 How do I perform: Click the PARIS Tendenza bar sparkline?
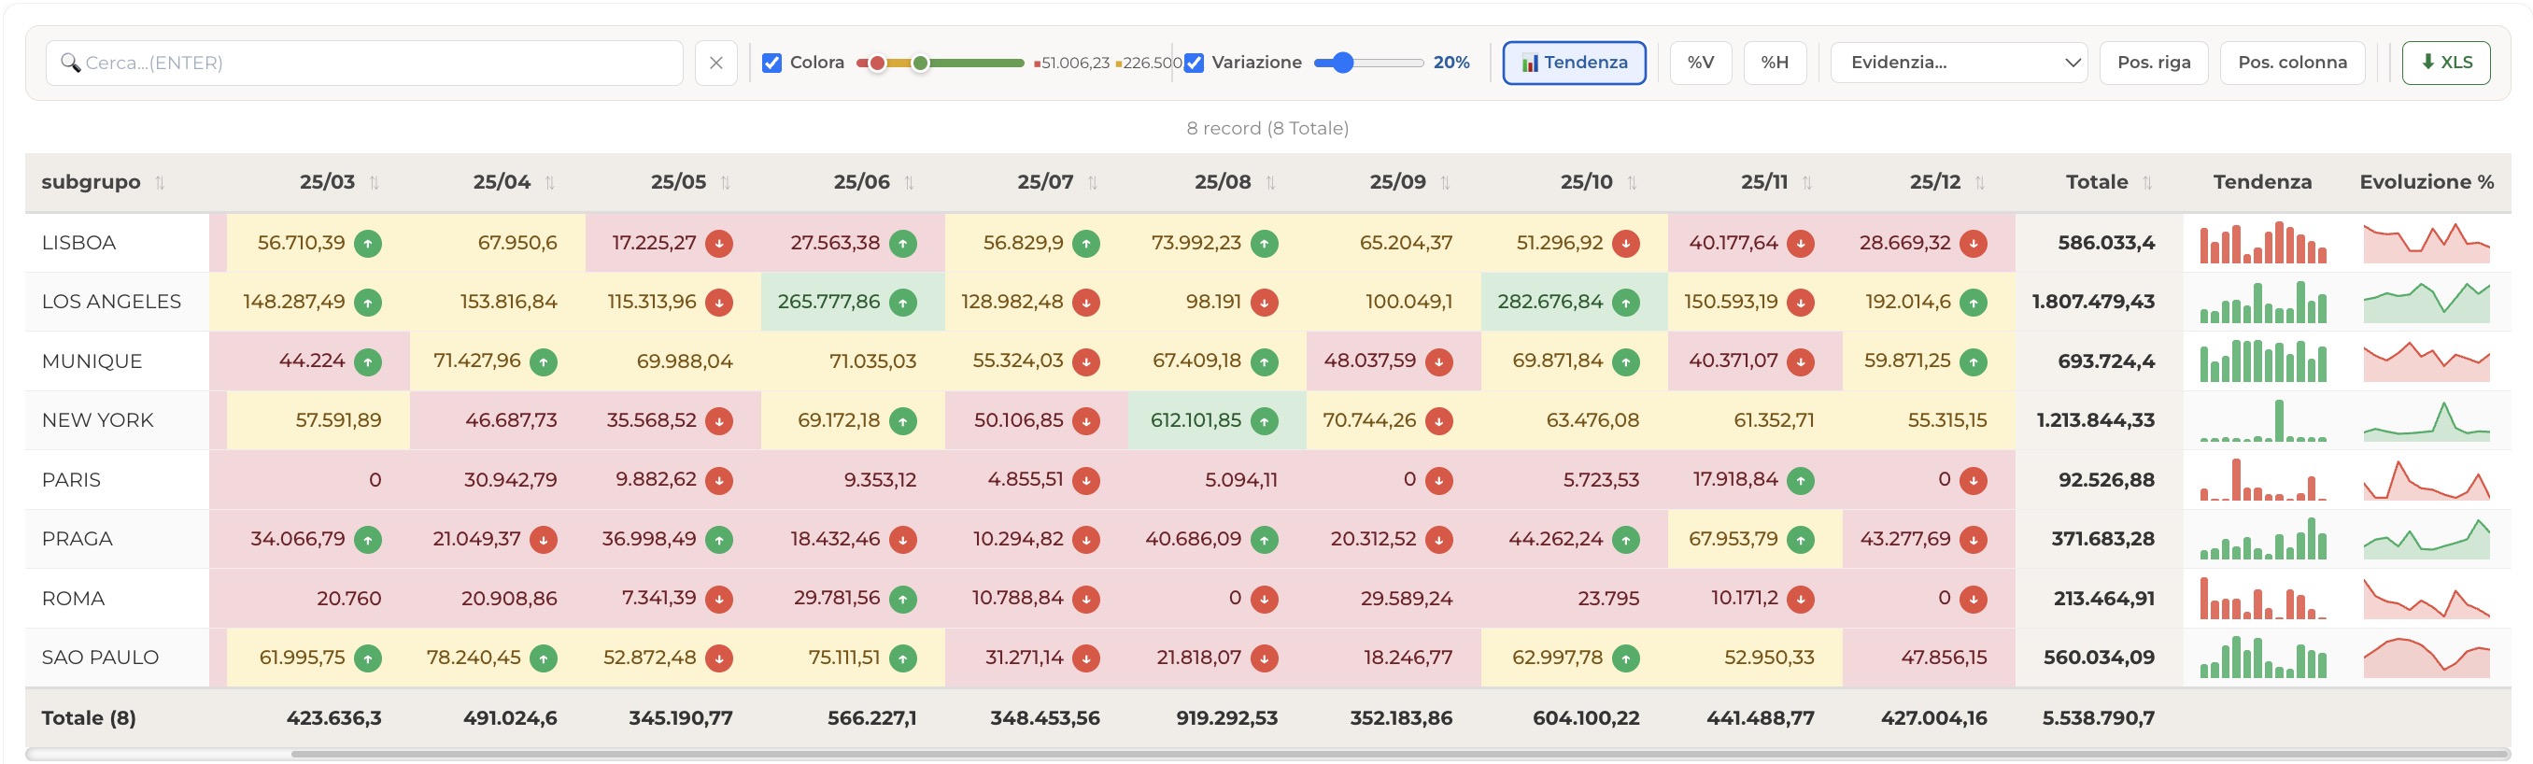(x=2262, y=481)
